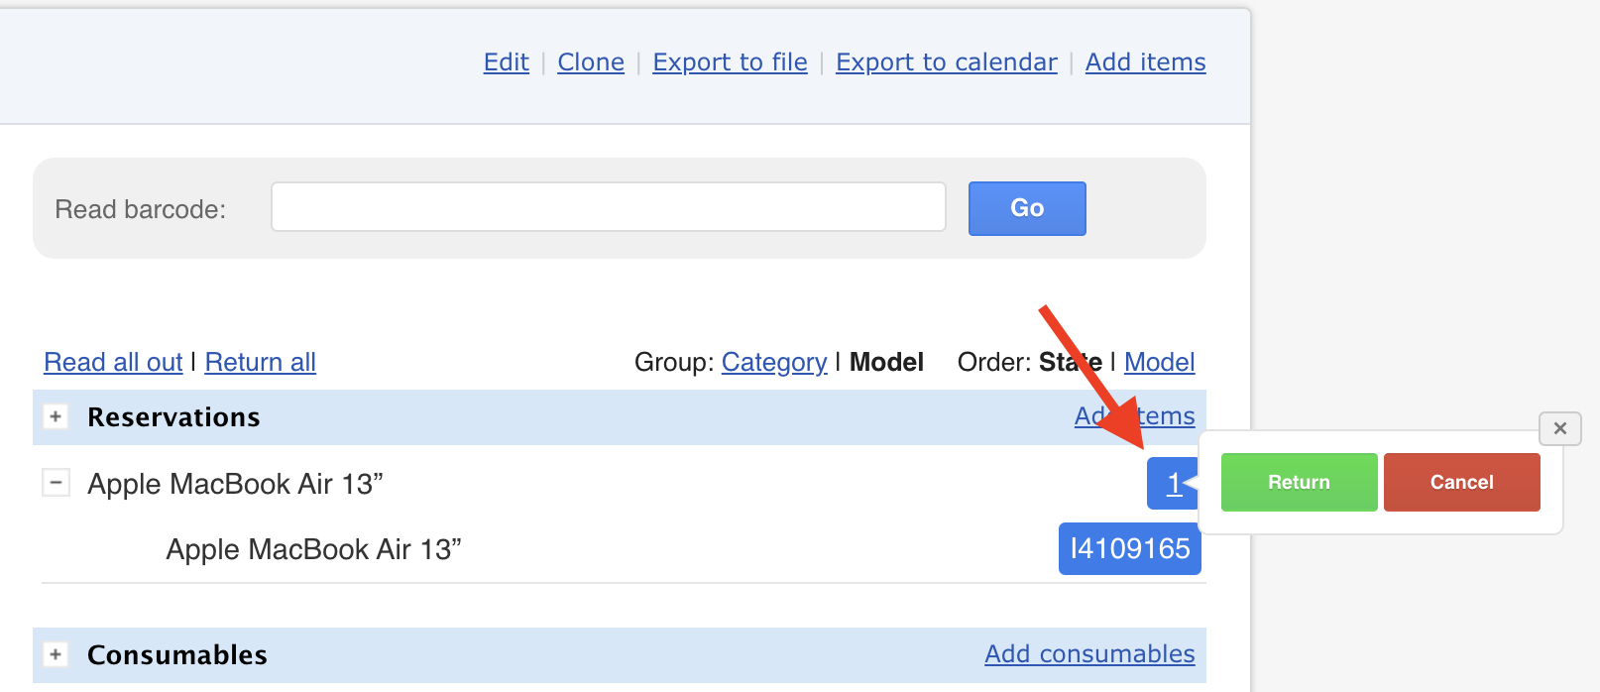Click Return all link
The image size is (1600, 692).
pos(260,362)
